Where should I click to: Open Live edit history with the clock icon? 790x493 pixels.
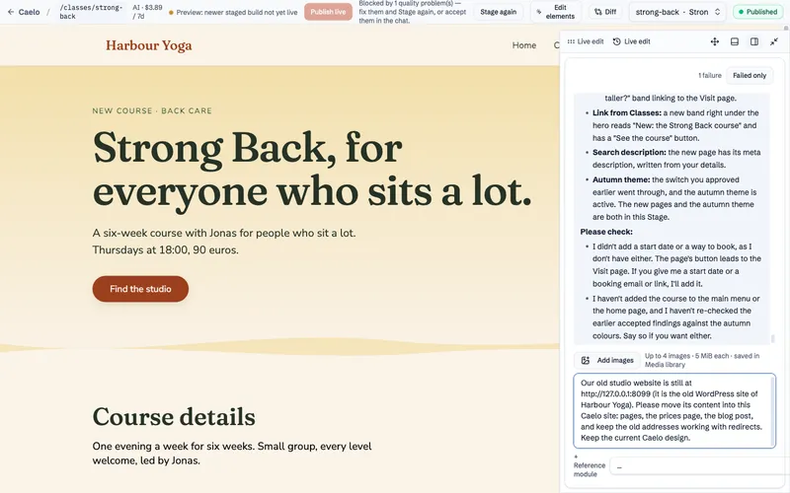click(x=631, y=41)
